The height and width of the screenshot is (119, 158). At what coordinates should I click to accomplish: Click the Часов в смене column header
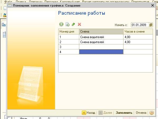click(x=138, y=32)
